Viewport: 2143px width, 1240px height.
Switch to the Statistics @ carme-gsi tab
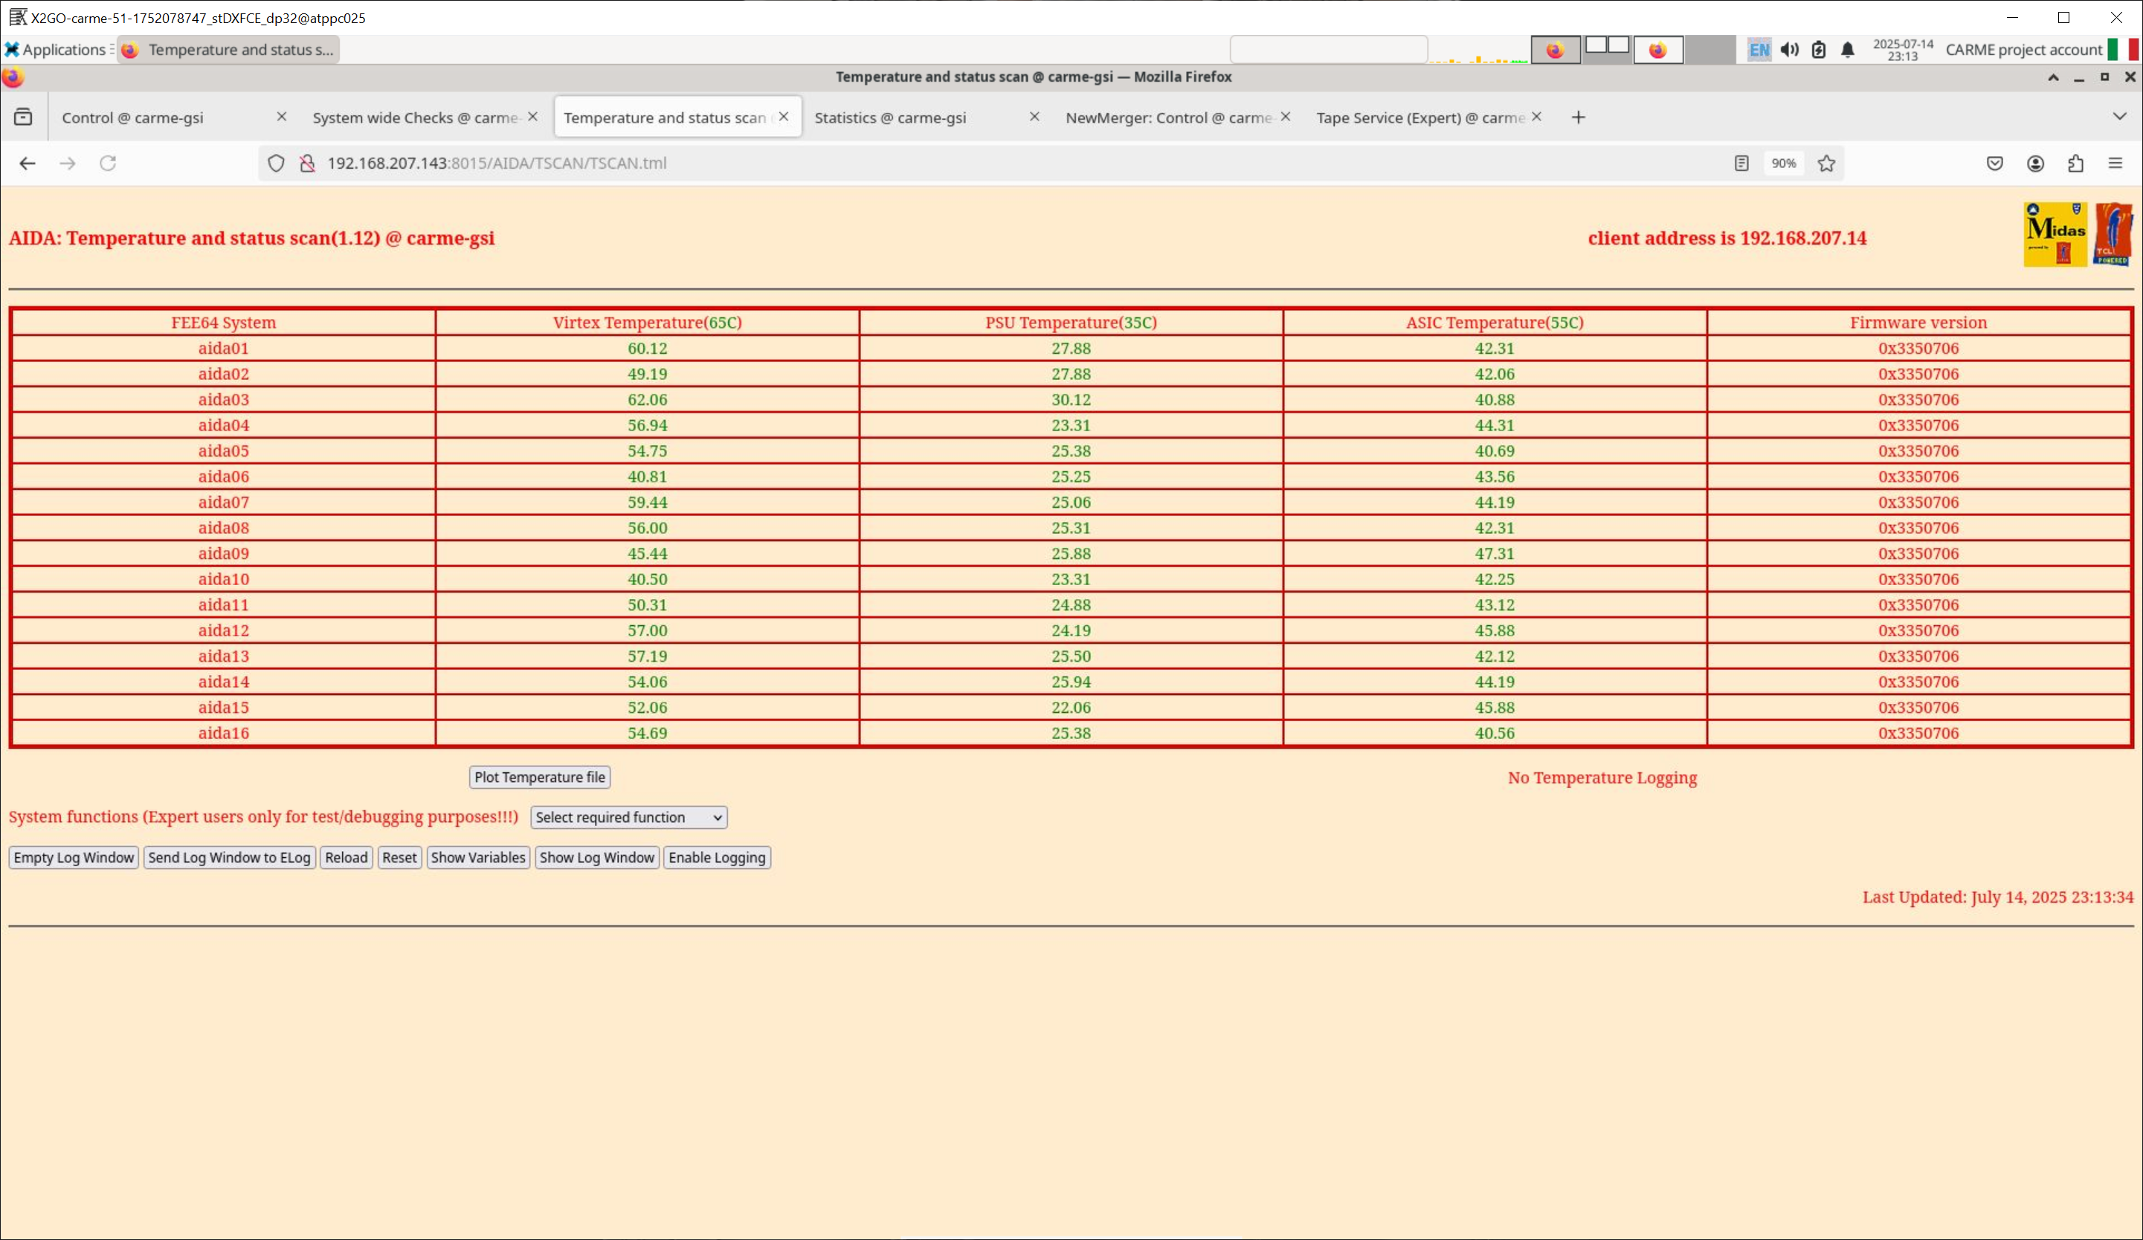[890, 118]
